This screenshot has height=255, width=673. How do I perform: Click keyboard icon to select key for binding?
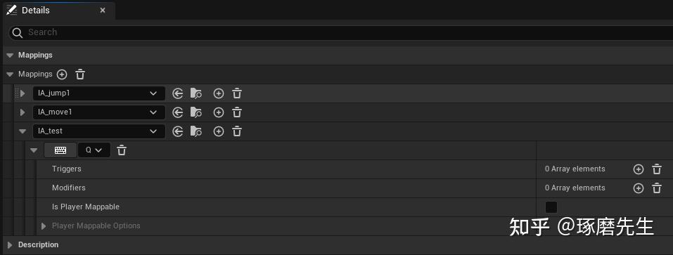pos(60,150)
